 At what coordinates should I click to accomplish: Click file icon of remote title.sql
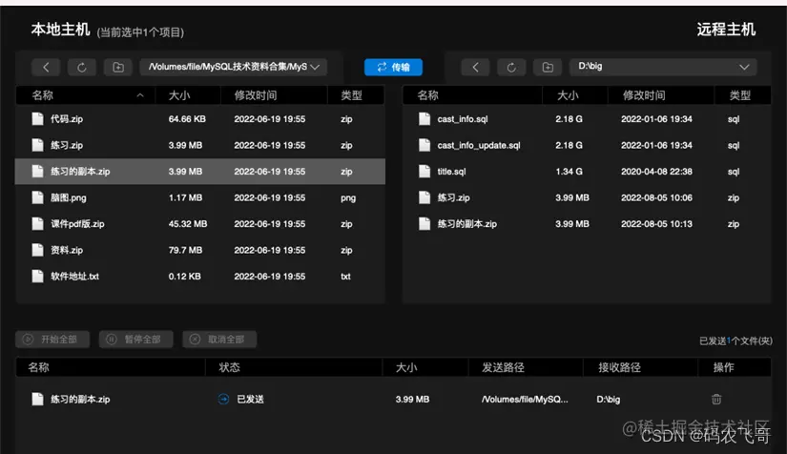[x=425, y=172]
